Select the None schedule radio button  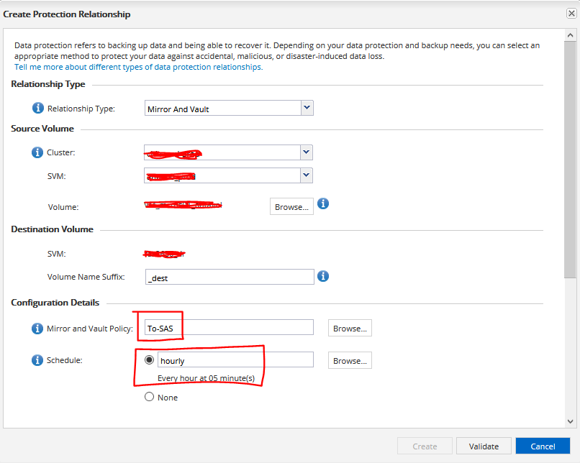(x=150, y=397)
